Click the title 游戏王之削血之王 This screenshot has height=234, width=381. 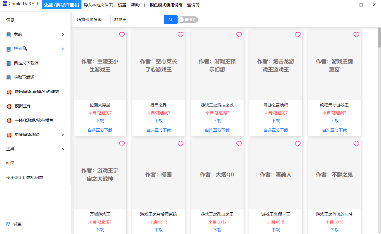pyautogui.click(x=217, y=214)
